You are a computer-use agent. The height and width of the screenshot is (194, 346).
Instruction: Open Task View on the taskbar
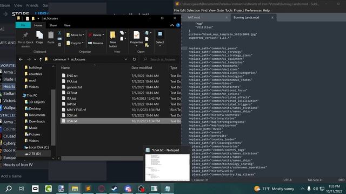click(x=22, y=189)
